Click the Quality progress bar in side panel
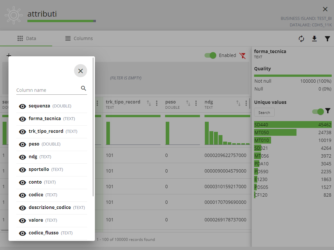 [293, 76]
